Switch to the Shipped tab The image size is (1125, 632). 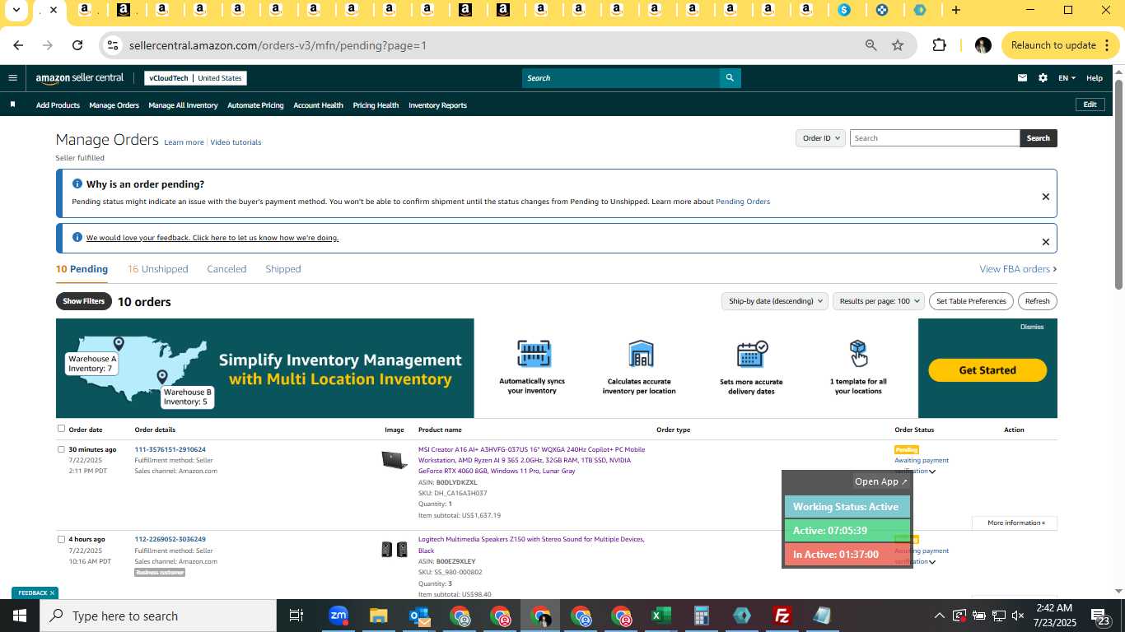[283, 269]
